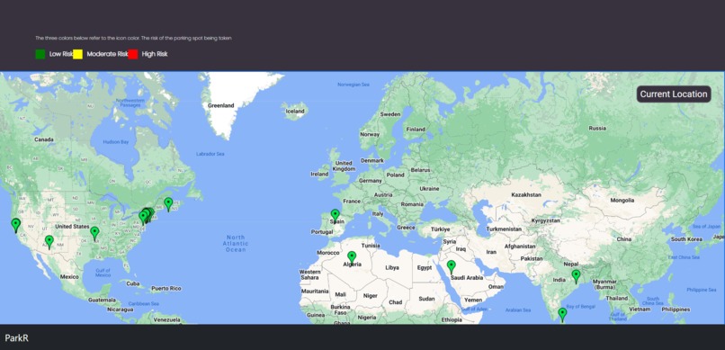Click the China label on map
The width and height of the screenshot is (725, 350).
pyautogui.click(x=623, y=239)
